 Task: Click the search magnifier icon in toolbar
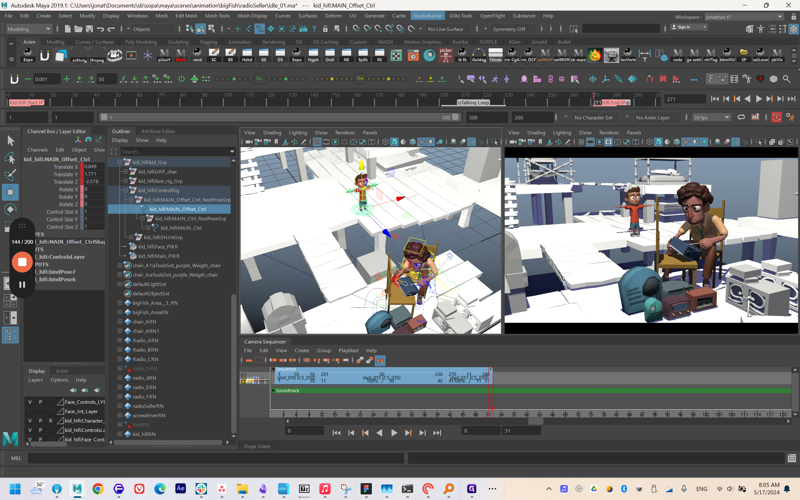[x=787, y=79]
